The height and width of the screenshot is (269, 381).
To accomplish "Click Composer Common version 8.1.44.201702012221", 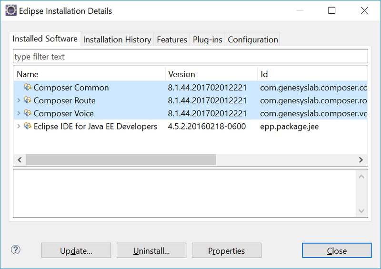I will [x=207, y=88].
